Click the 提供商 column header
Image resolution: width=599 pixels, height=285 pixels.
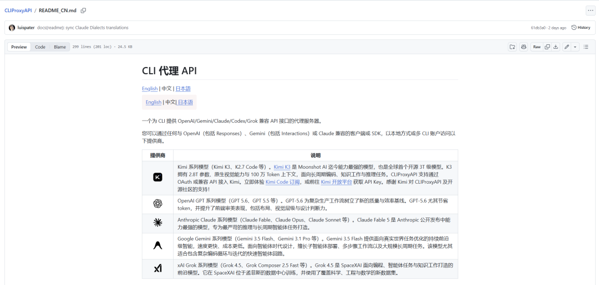point(158,156)
